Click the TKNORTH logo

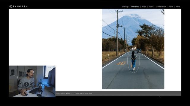[x=18, y=6]
